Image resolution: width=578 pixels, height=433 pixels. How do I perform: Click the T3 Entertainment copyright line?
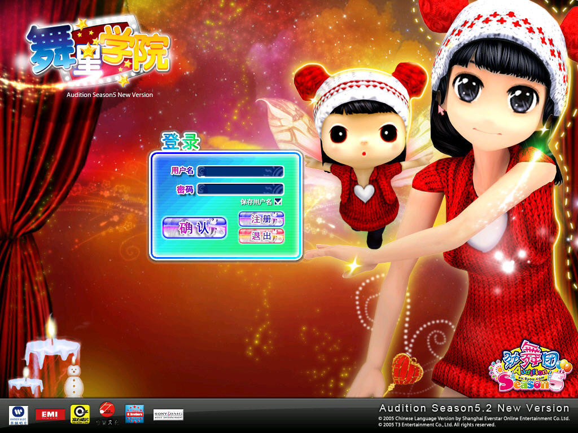point(437,425)
